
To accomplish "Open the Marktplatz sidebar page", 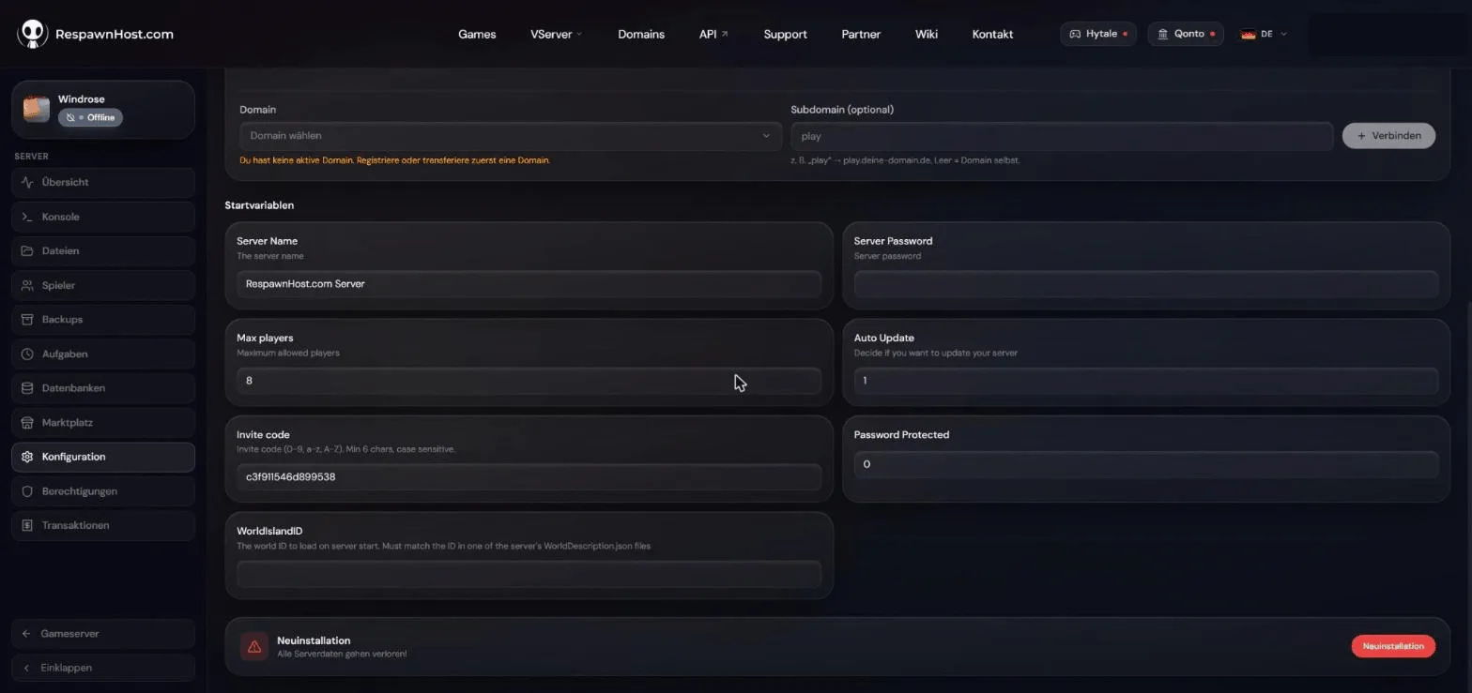I will pos(103,423).
